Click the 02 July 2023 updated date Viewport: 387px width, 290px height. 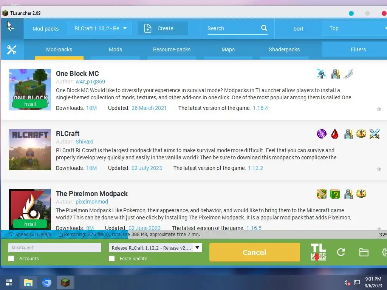147,168
